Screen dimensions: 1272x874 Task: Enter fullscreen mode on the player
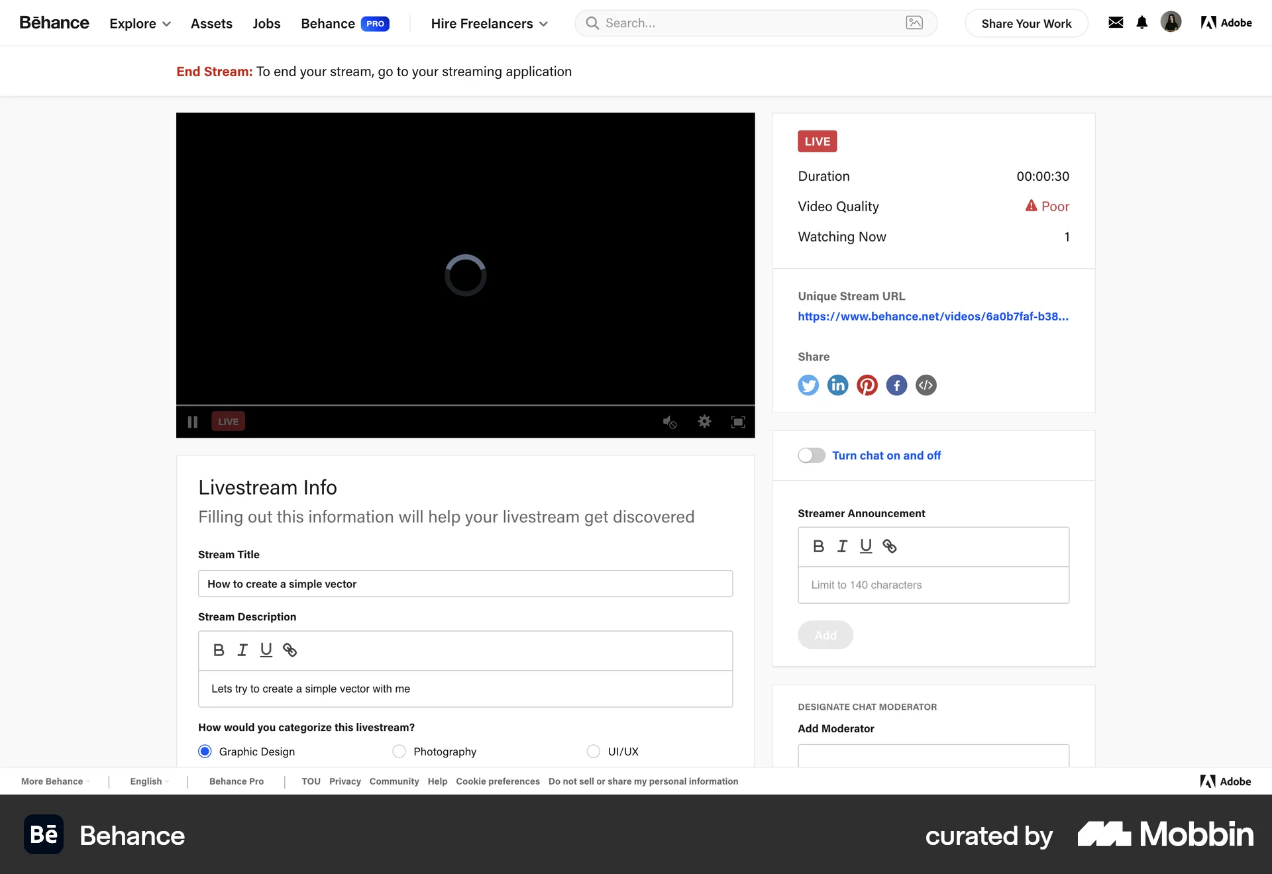738,422
